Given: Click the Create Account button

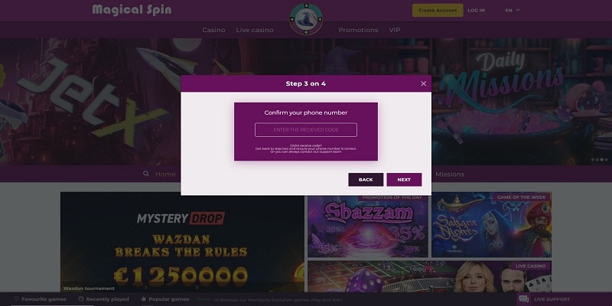Looking at the screenshot, I should click(438, 11).
